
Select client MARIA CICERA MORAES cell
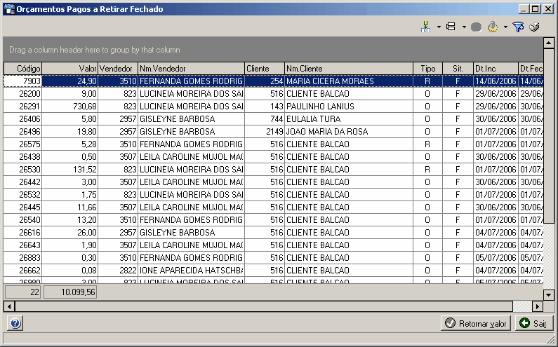coord(349,81)
